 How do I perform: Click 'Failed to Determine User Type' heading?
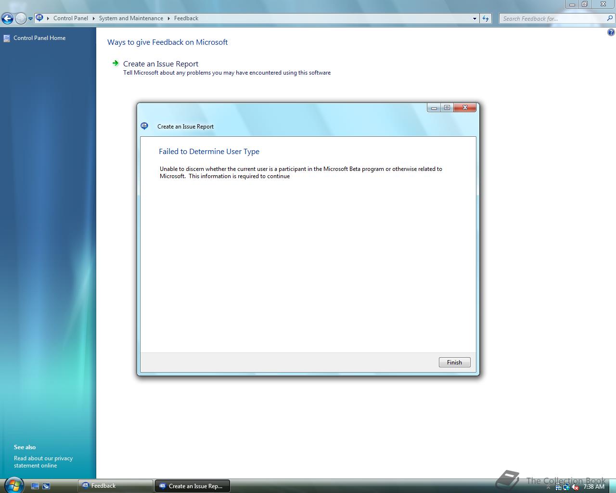coord(209,151)
